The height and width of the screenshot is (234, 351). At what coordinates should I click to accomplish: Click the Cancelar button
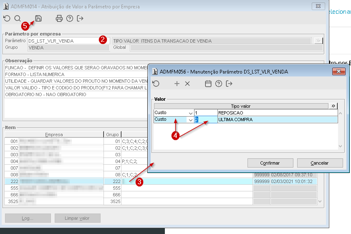tap(320, 163)
